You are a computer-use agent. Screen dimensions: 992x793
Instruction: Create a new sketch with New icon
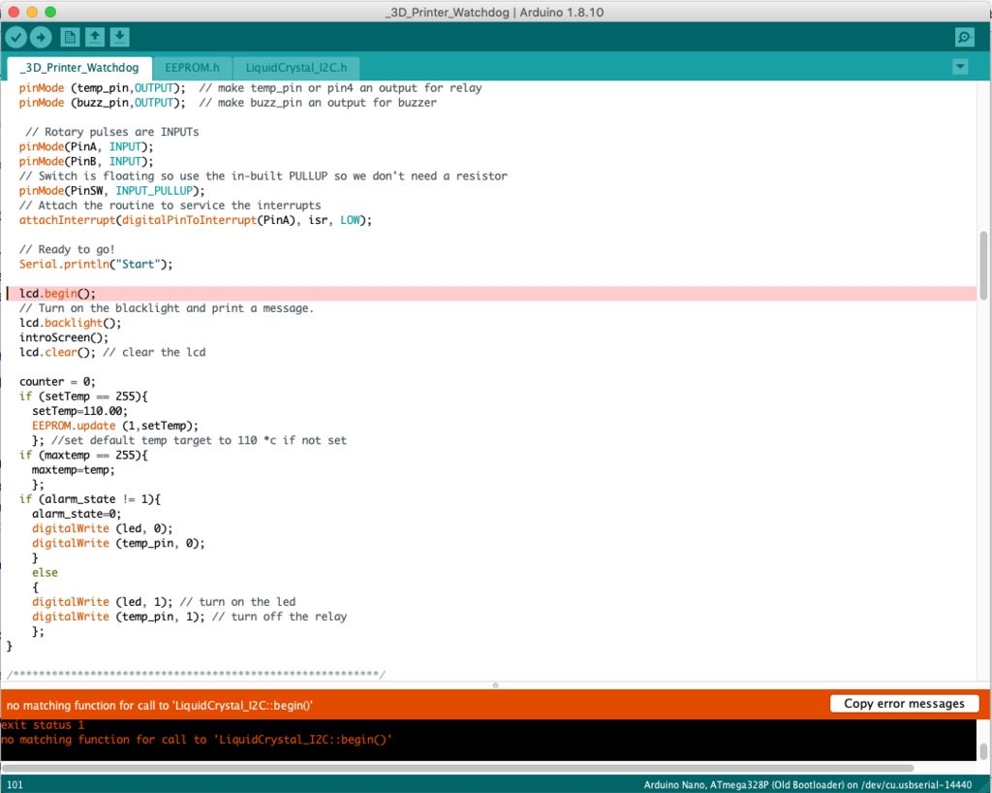pyautogui.click(x=70, y=38)
